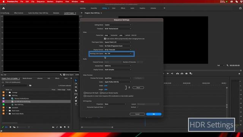Click Clear trash icon in Project panel

click(68, 127)
